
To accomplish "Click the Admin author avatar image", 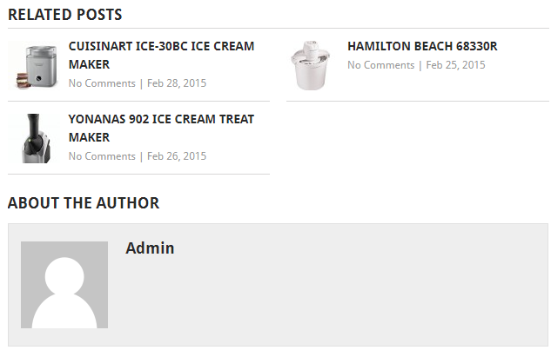I will coord(64,285).
